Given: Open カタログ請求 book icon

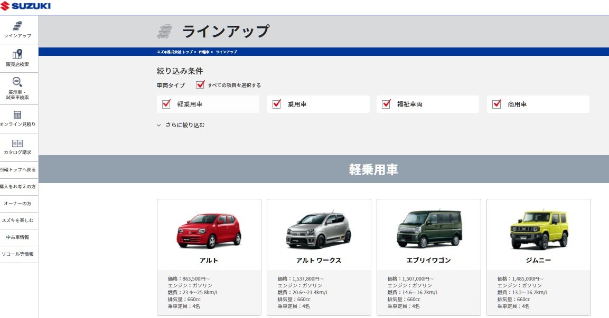Looking at the screenshot, I should coord(17,143).
